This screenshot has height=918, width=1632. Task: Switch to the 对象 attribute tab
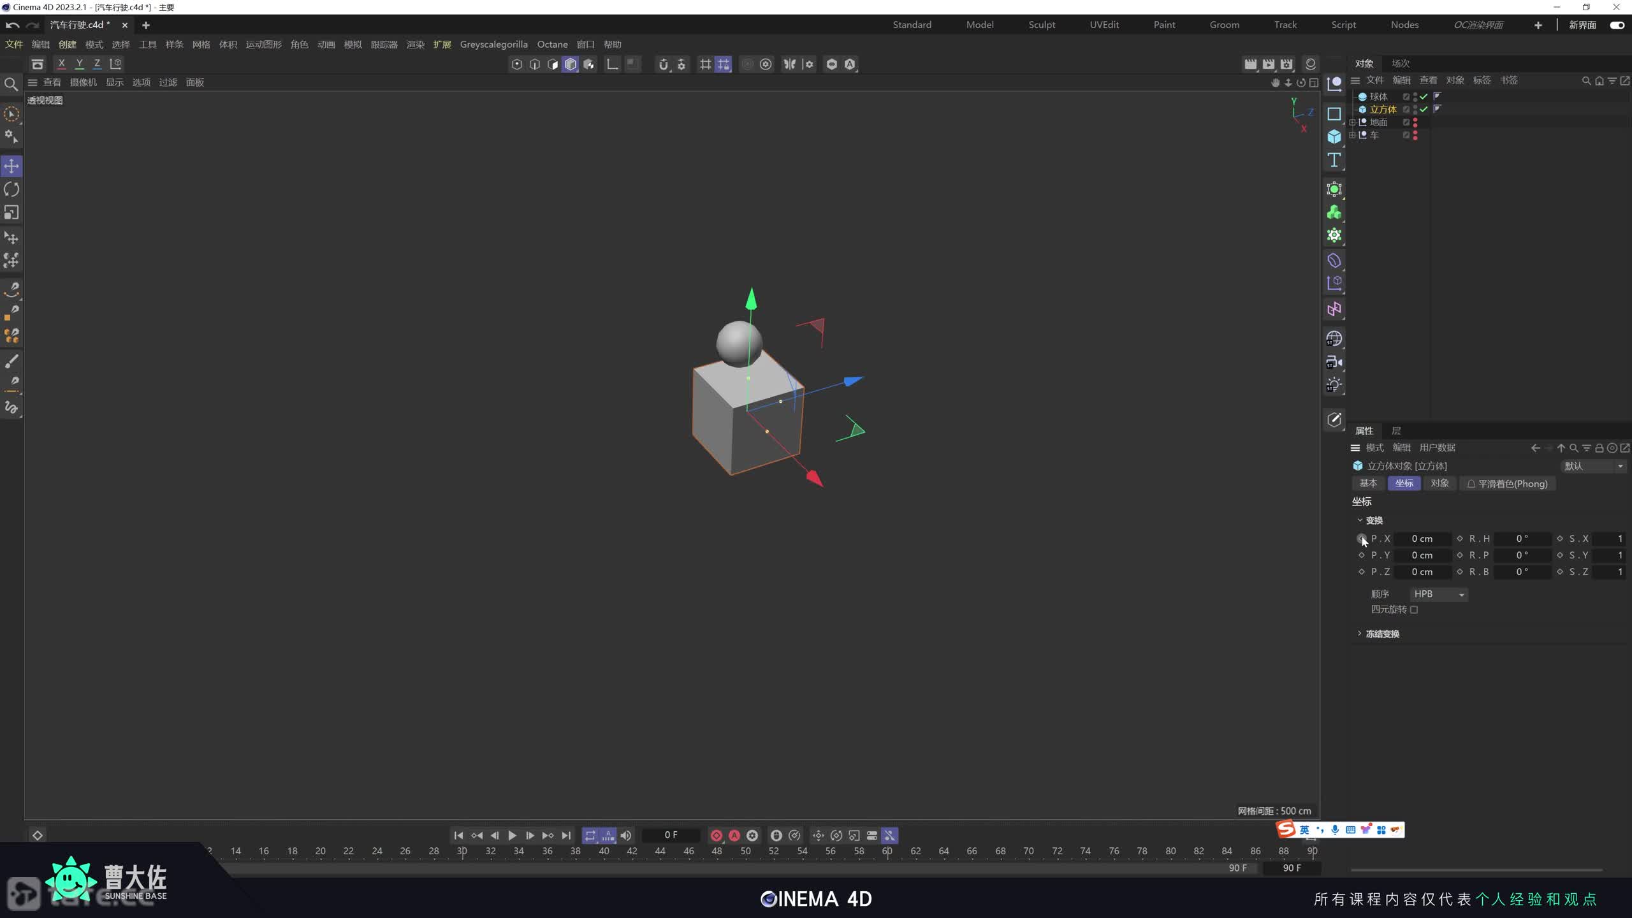click(1439, 484)
